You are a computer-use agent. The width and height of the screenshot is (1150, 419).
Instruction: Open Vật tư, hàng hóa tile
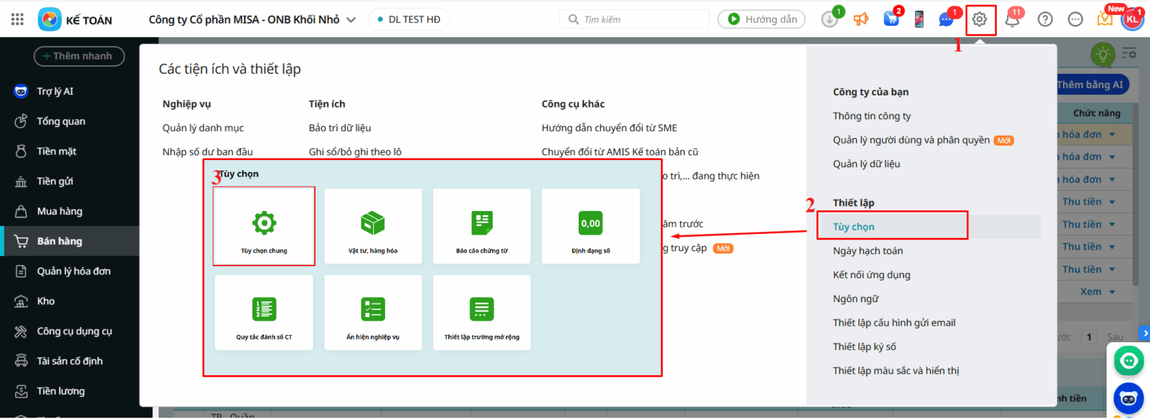pos(372,226)
